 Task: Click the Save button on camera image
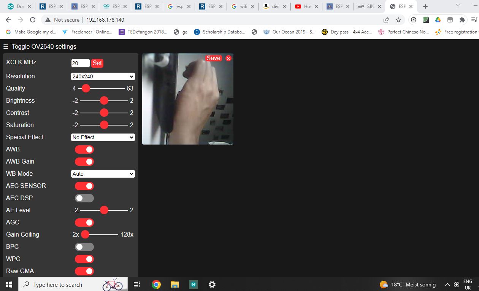[213, 58]
